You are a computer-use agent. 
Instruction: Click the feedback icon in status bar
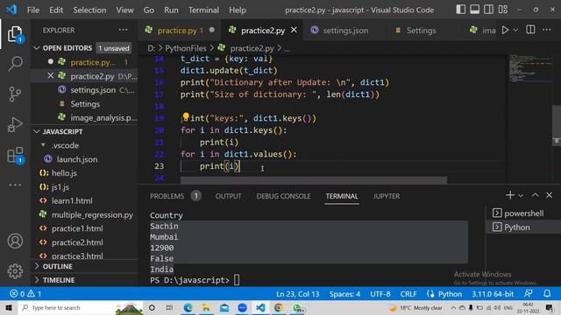tap(528, 294)
